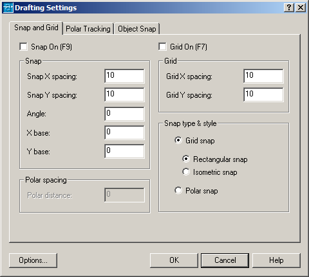Select the Snap and Grid tab
Viewport: 309px width, 277px height.
[36, 28]
